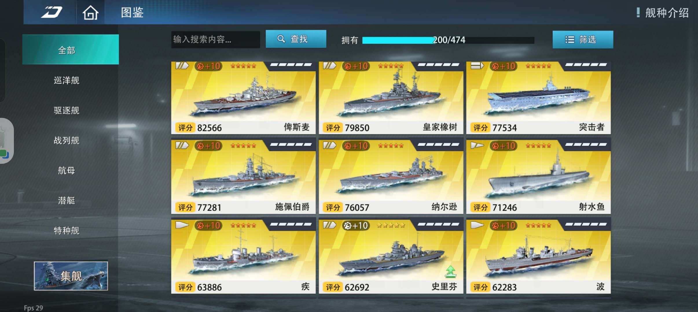
Task: Show the 潜艇 ship category
Action: coord(67,200)
